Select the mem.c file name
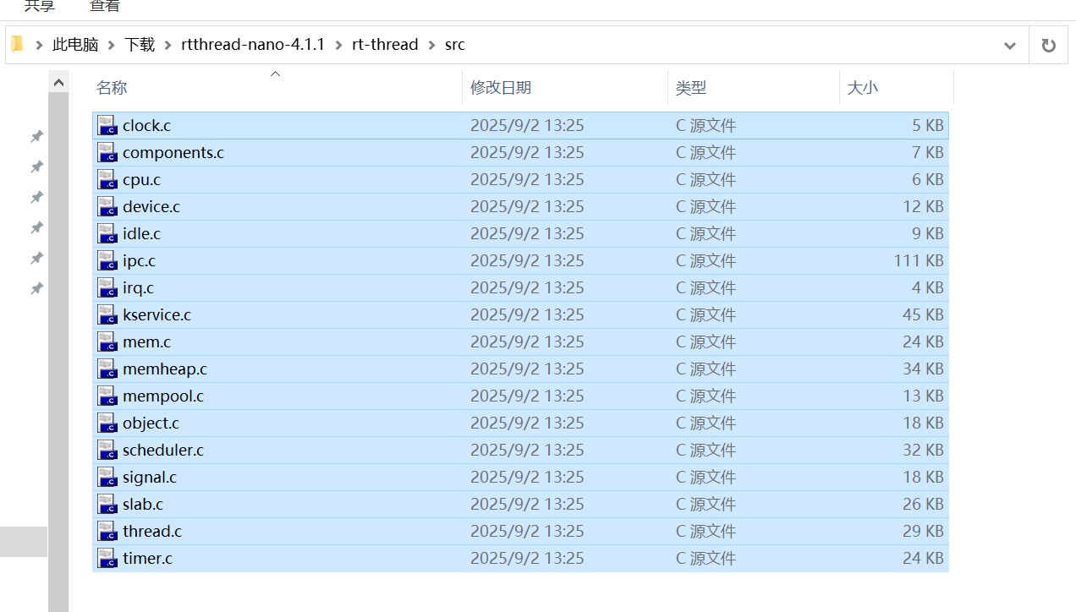 pos(146,342)
